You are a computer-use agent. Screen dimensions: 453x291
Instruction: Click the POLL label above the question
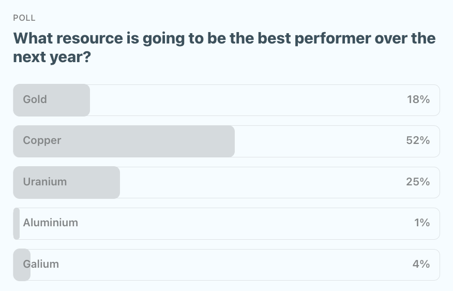24,18
